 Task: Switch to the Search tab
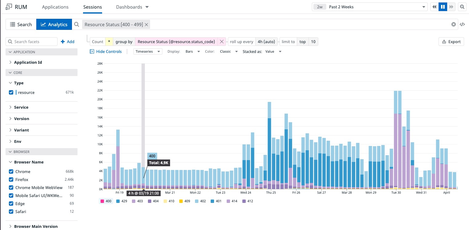(x=21, y=24)
